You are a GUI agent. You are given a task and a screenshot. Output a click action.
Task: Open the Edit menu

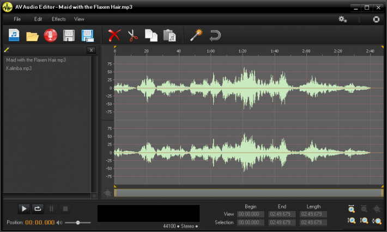pos(38,19)
